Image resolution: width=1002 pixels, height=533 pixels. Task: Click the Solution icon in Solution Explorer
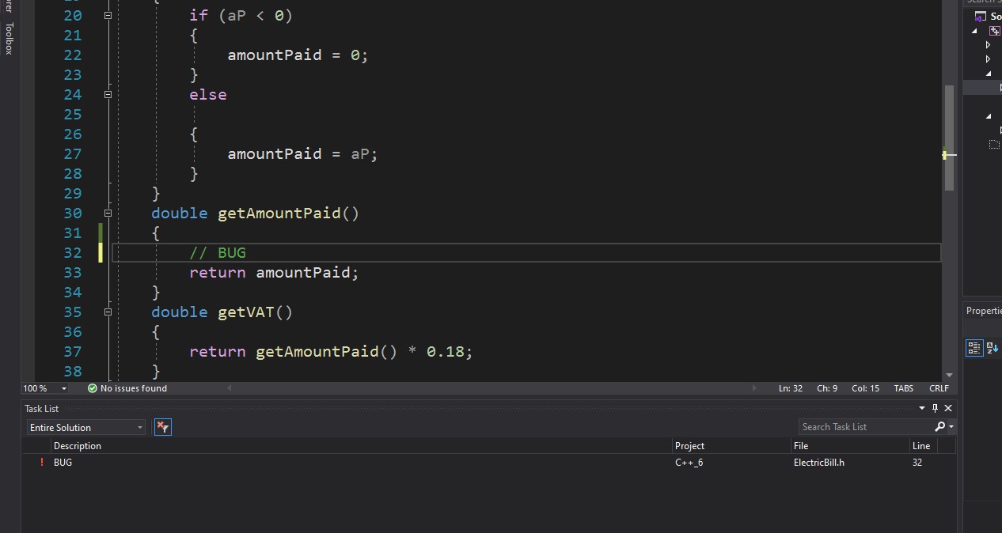point(981,17)
